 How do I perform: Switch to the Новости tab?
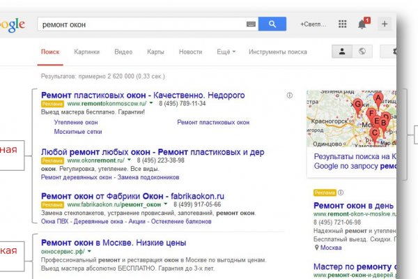190,52
